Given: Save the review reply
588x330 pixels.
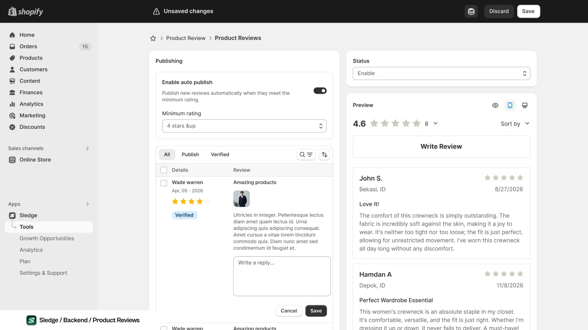Looking at the screenshot, I should [316, 311].
